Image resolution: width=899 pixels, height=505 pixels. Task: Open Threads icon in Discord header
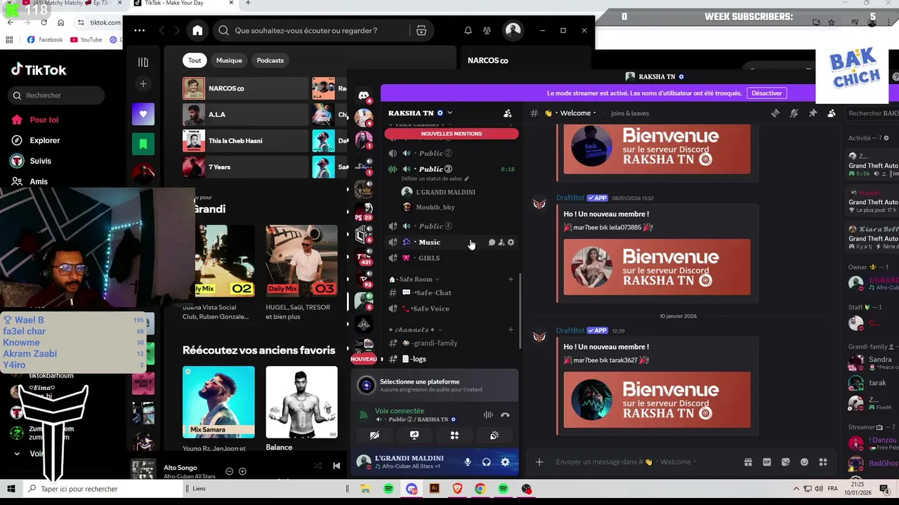tap(775, 113)
